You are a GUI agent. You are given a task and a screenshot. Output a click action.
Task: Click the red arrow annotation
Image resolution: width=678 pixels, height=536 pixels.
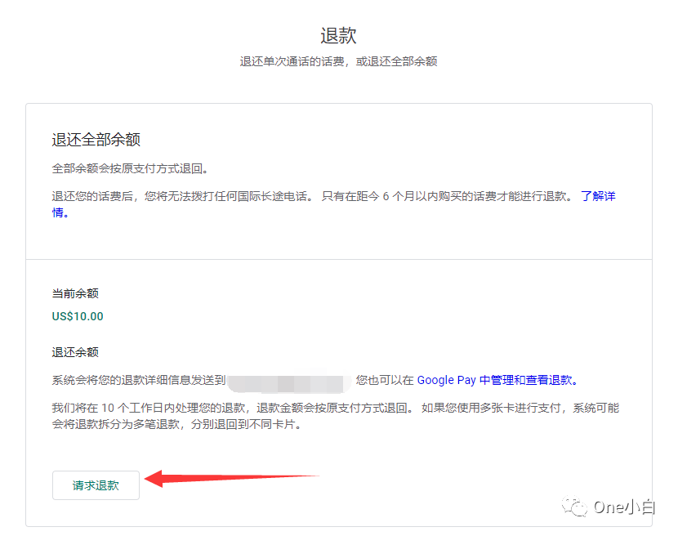tap(204, 477)
